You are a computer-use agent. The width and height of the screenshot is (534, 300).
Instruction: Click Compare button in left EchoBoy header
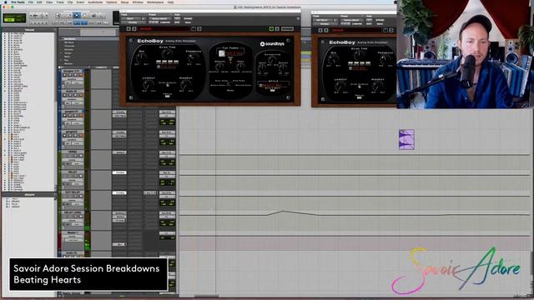point(165,22)
